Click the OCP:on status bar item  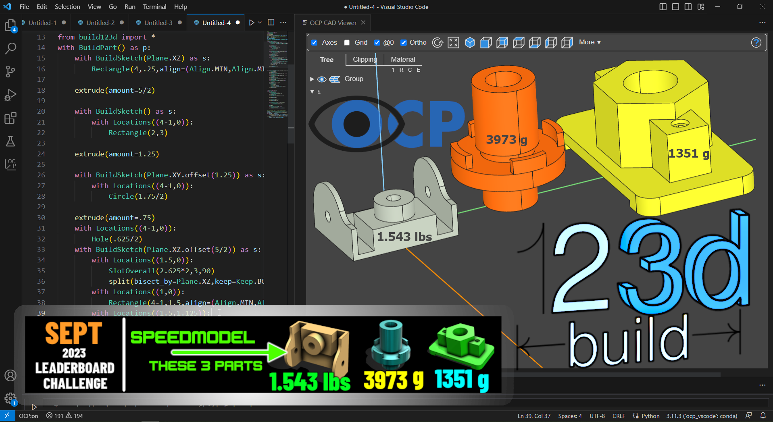click(x=29, y=416)
